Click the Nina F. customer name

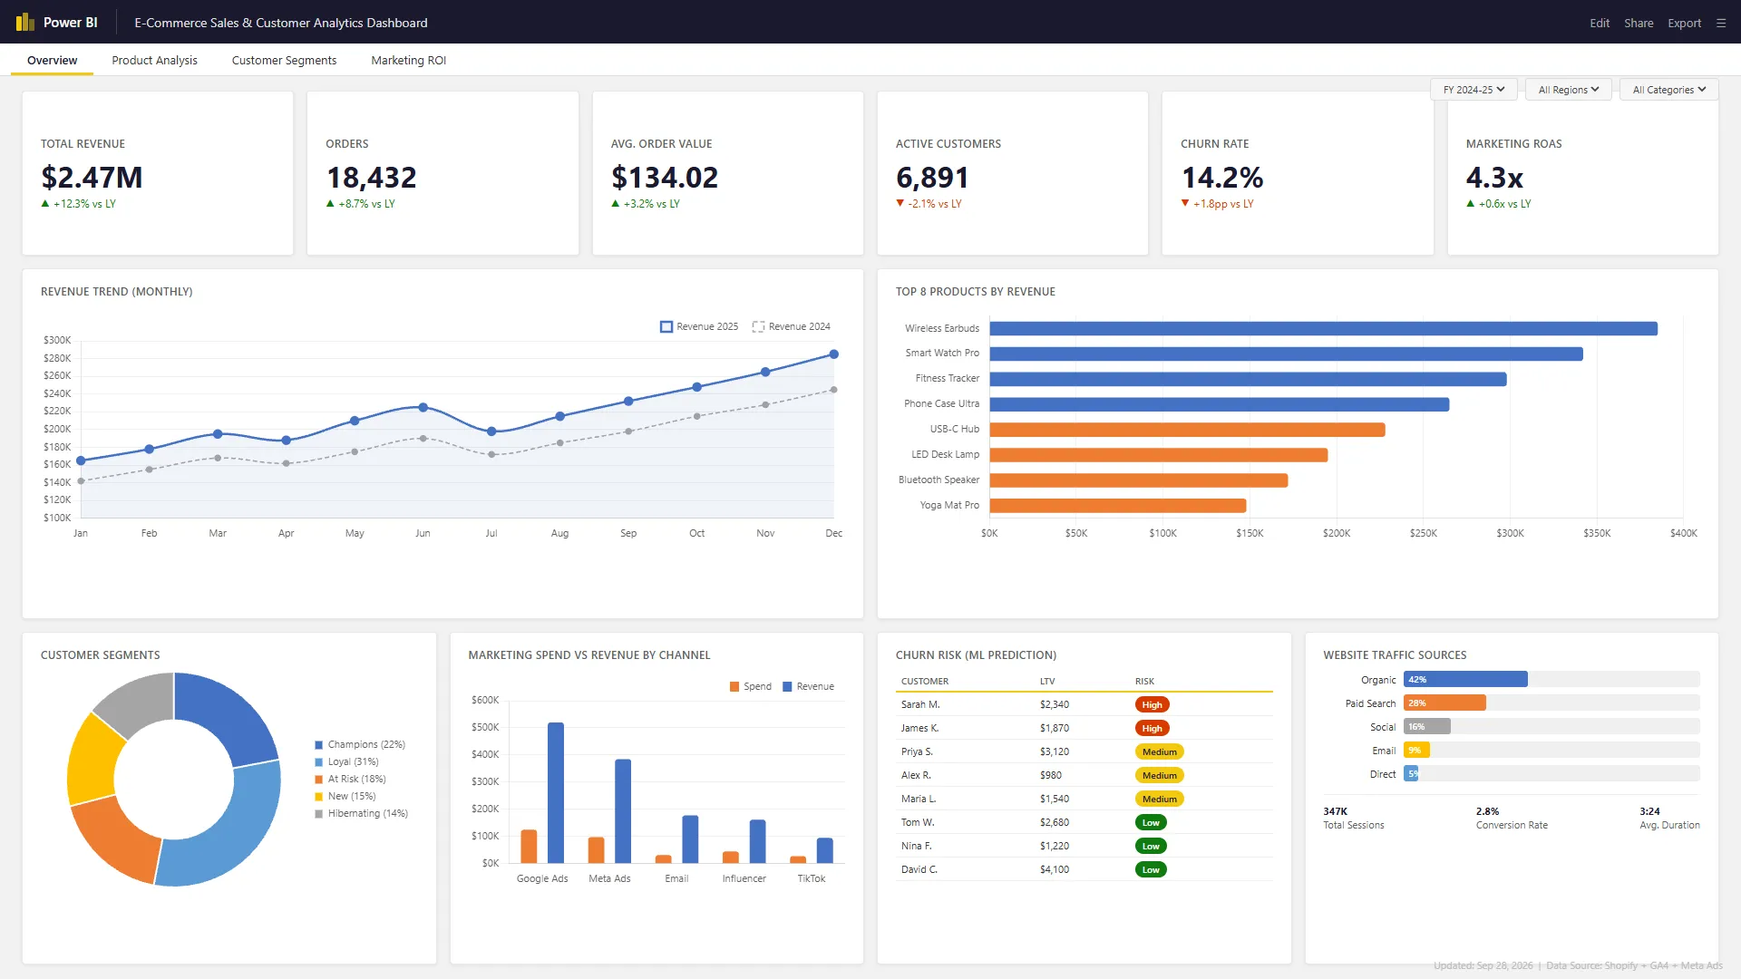(916, 846)
